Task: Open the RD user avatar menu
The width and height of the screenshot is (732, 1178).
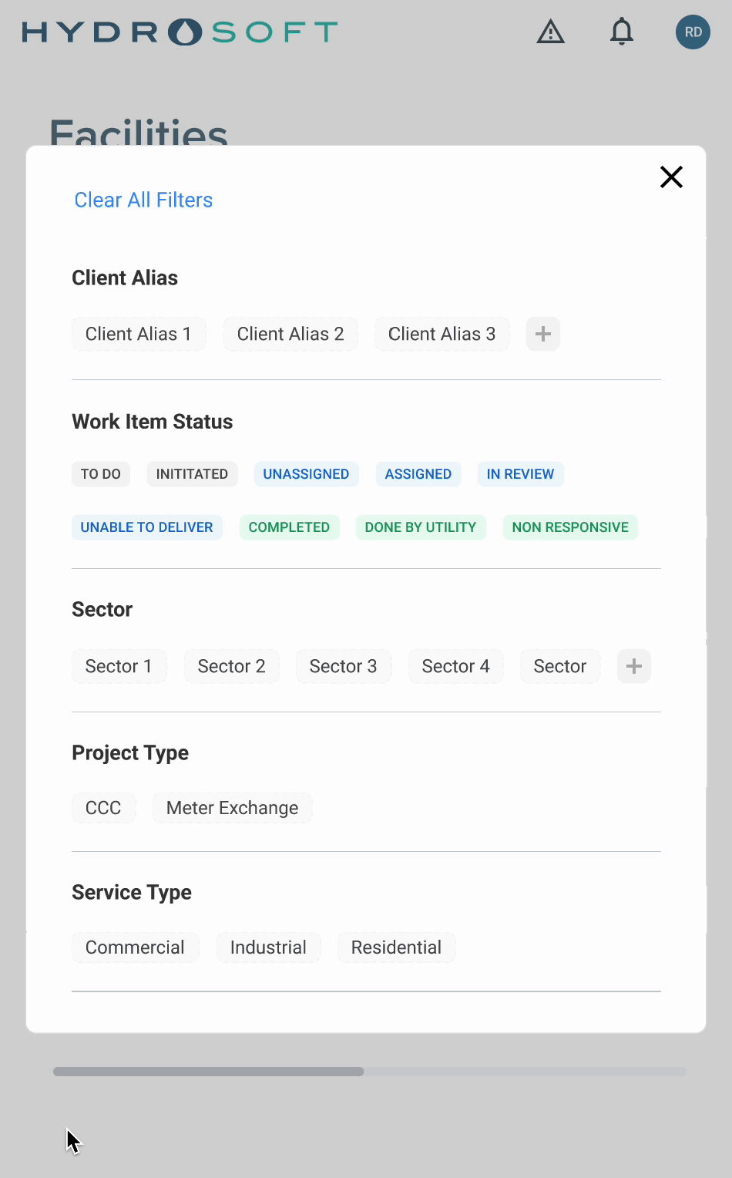Action: pos(693,32)
